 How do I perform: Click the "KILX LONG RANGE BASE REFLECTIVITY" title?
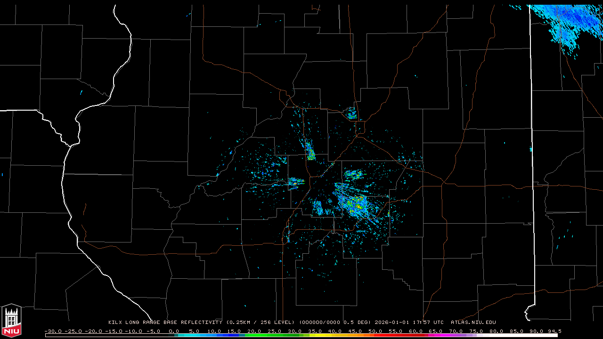coord(165,323)
